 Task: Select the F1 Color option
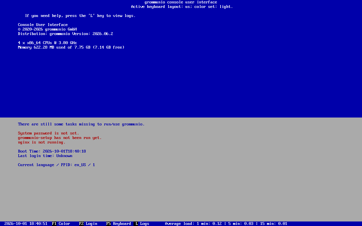tap(61, 224)
